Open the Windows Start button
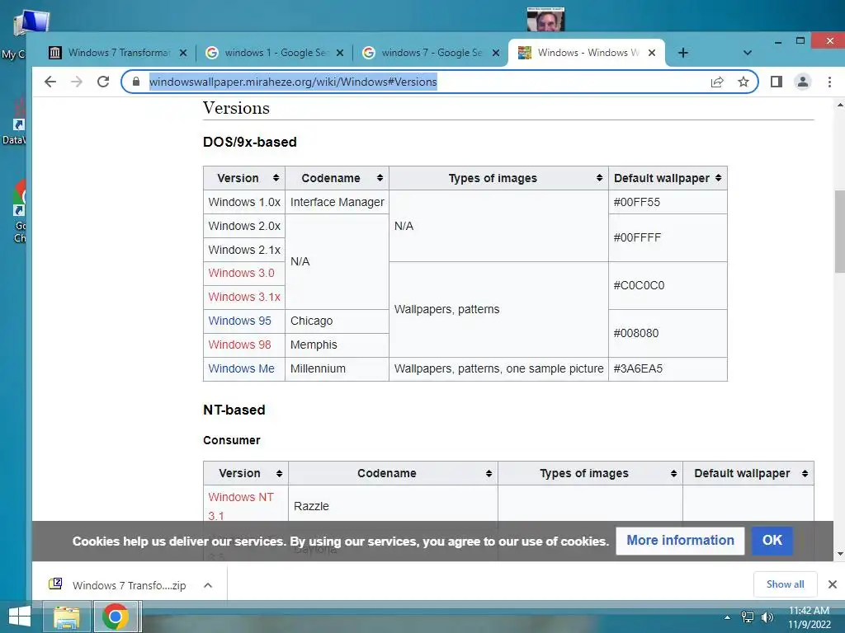The height and width of the screenshot is (633, 845). click(20, 617)
